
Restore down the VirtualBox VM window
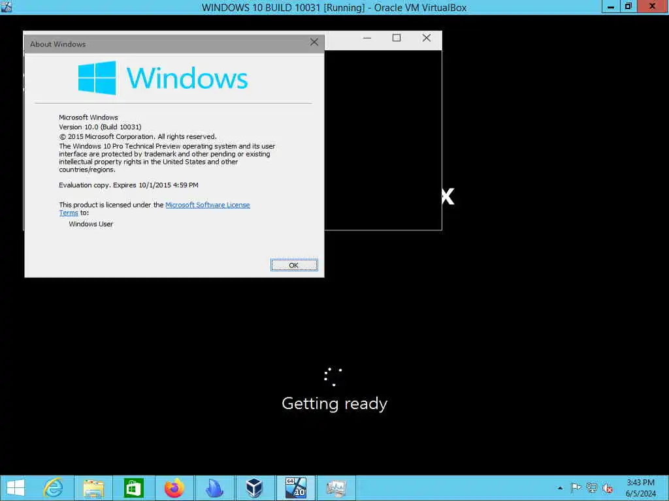point(628,7)
